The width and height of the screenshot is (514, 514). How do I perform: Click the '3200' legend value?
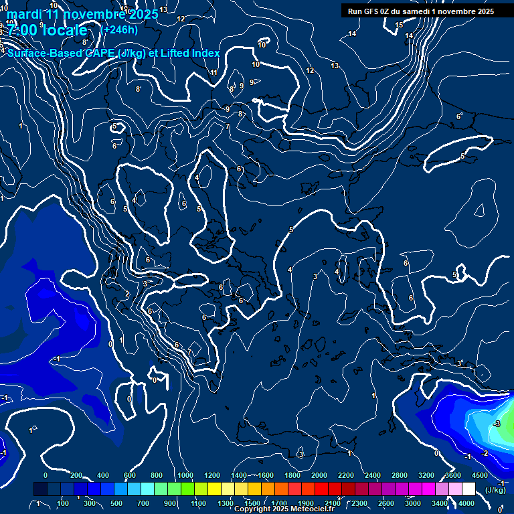pos(426,475)
